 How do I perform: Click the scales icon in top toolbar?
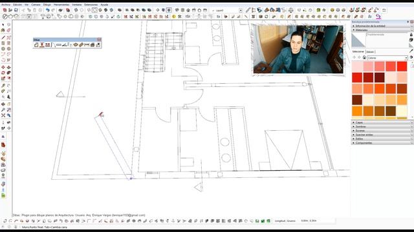point(290,10)
